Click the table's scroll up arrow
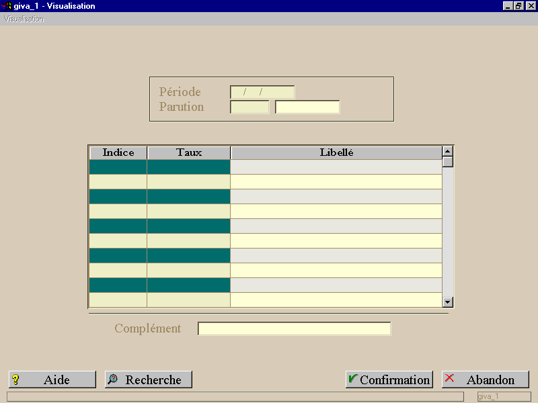This screenshot has height=403, width=538. [447, 151]
